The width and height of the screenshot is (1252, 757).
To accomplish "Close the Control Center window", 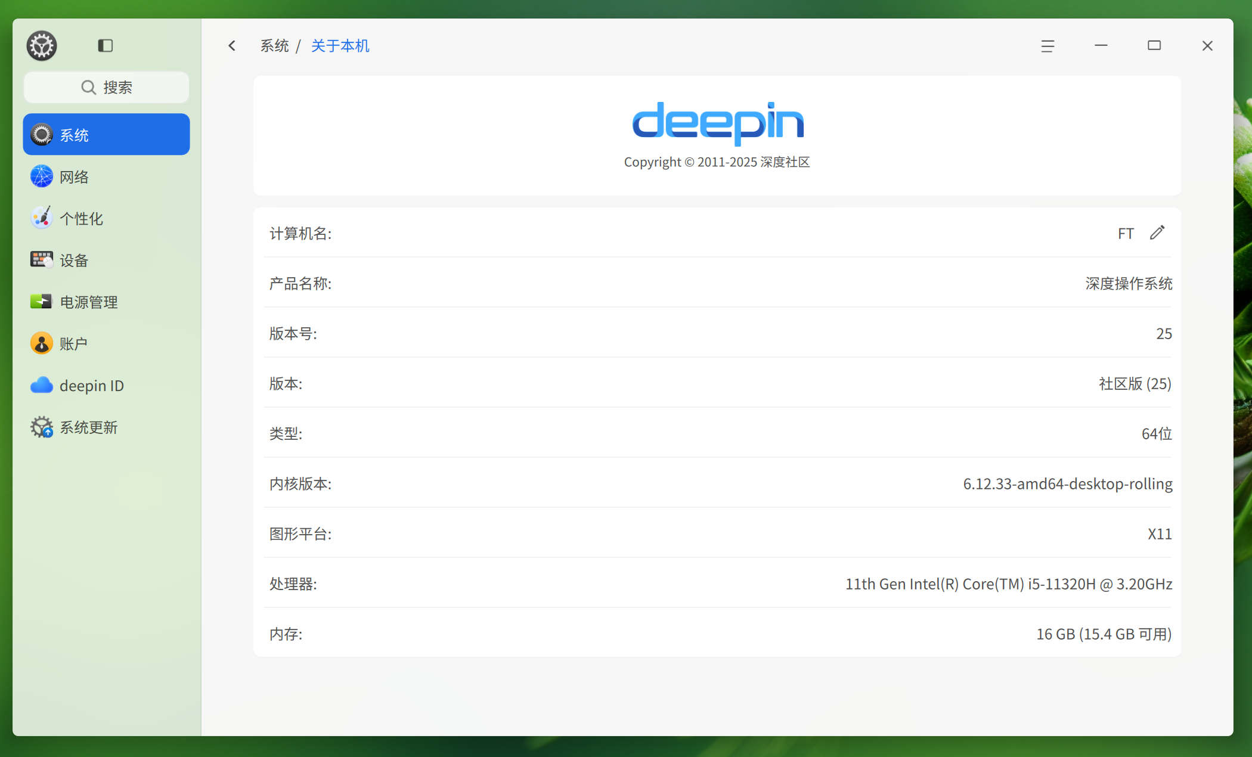I will [x=1207, y=46].
